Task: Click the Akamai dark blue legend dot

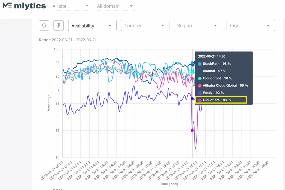Action: point(200,71)
